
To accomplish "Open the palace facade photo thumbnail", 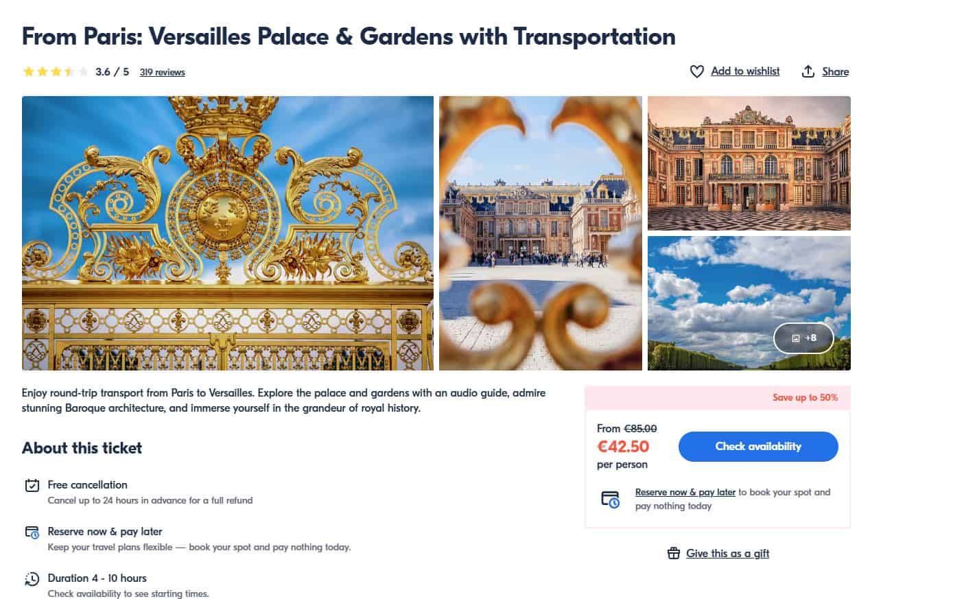I will (749, 163).
